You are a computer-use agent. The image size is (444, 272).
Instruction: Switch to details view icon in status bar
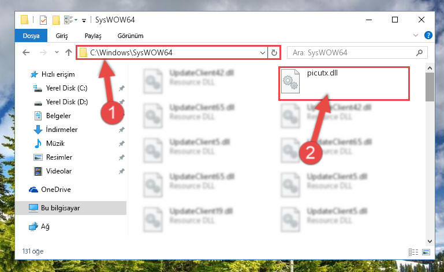tap(413, 252)
